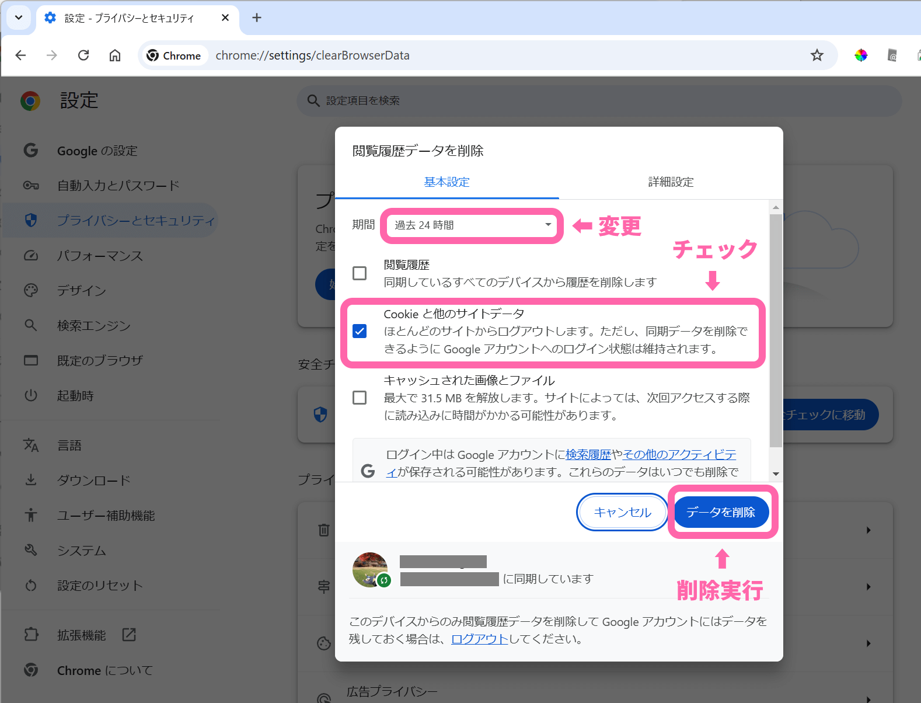This screenshot has width=921, height=703.
Task: Click the ダウンロード download icon
Action: click(x=31, y=481)
